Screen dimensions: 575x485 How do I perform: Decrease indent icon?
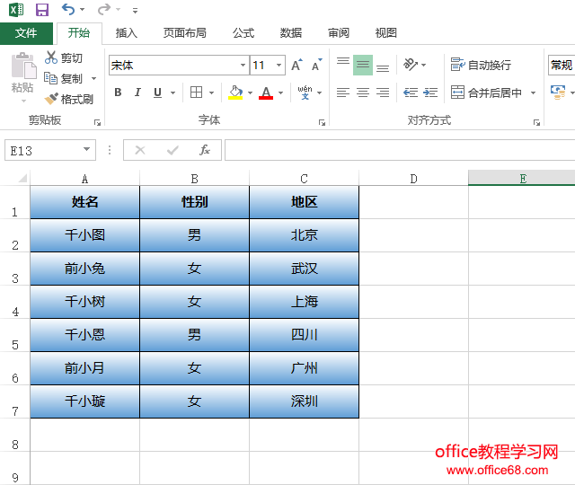click(411, 93)
